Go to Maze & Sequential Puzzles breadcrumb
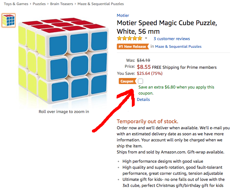The height and width of the screenshot is (192, 234). pyautogui.click(x=101, y=4)
